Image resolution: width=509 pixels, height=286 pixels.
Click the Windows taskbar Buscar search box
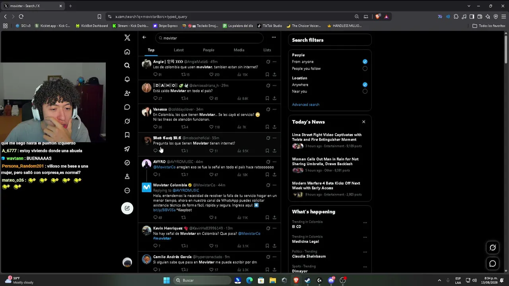[202, 280]
